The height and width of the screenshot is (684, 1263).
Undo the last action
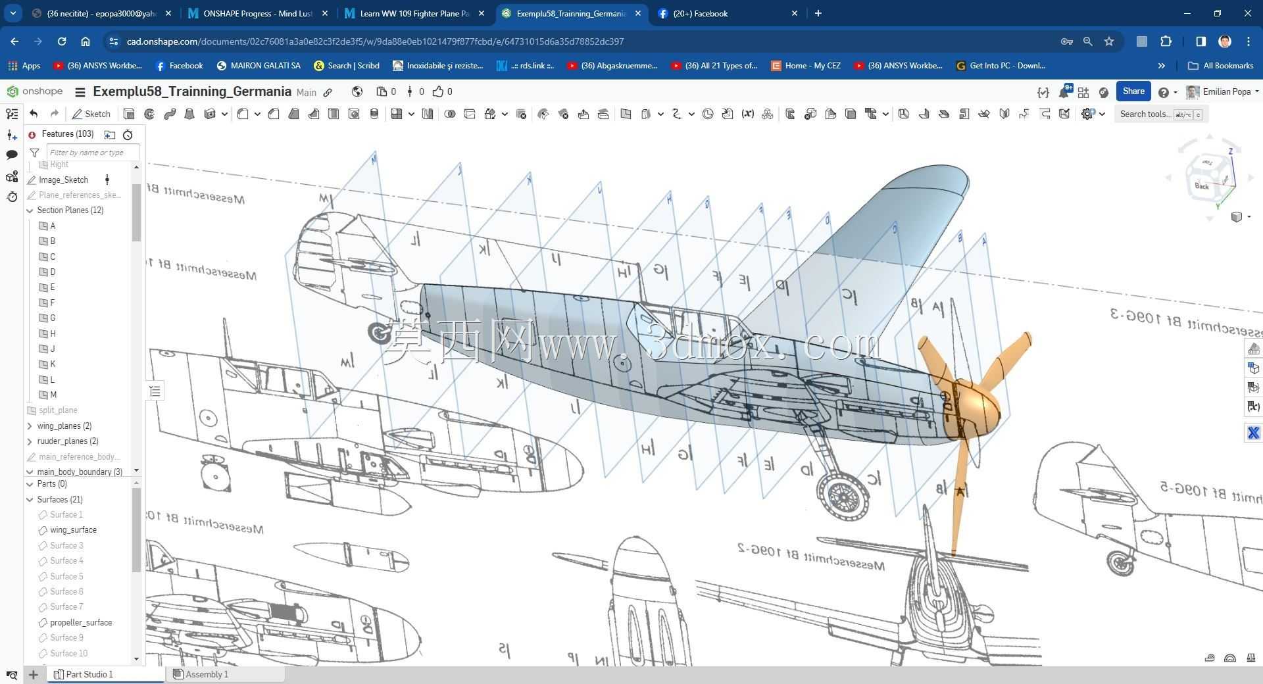point(34,114)
